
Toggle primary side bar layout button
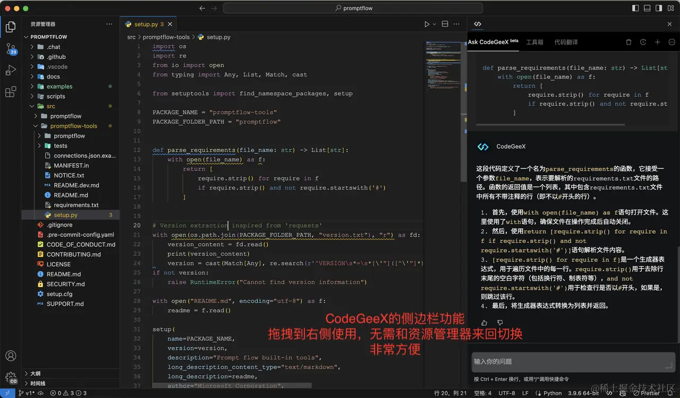point(635,8)
